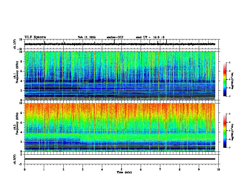Image resolution: width=246 pixels, height=190 pixels.
Task: Click the 'Time (min)' x-axis label
Action: point(124,172)
